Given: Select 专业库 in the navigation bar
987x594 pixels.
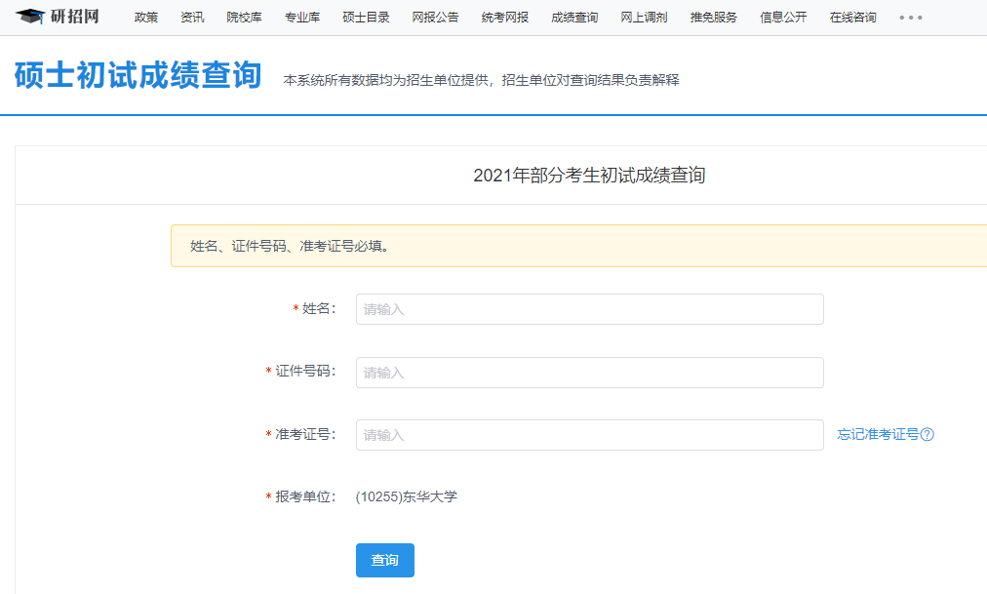Looking at the screenshot, I should 301,17.
